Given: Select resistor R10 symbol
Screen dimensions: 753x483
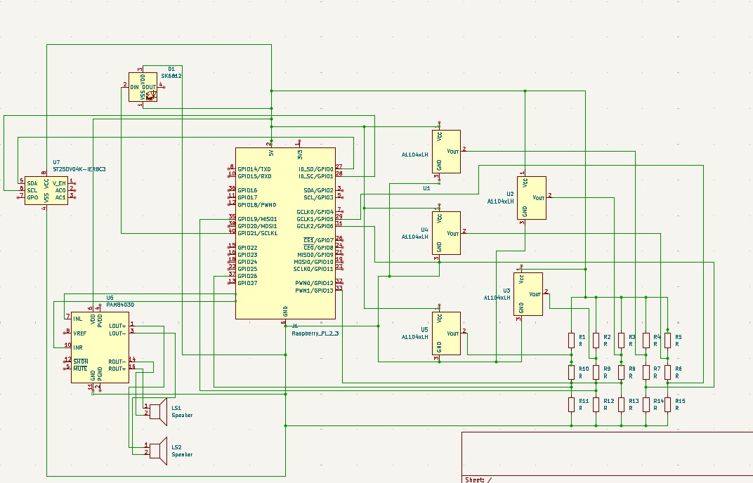Looking at the screenshot, I should click(572, 372).
